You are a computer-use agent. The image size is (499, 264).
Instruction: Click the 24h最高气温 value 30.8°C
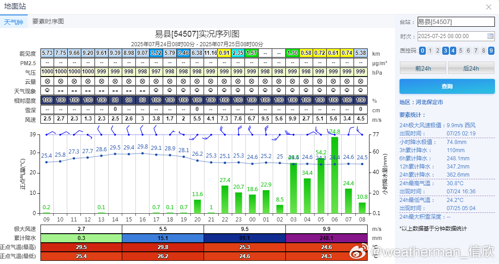click(455, 183)
